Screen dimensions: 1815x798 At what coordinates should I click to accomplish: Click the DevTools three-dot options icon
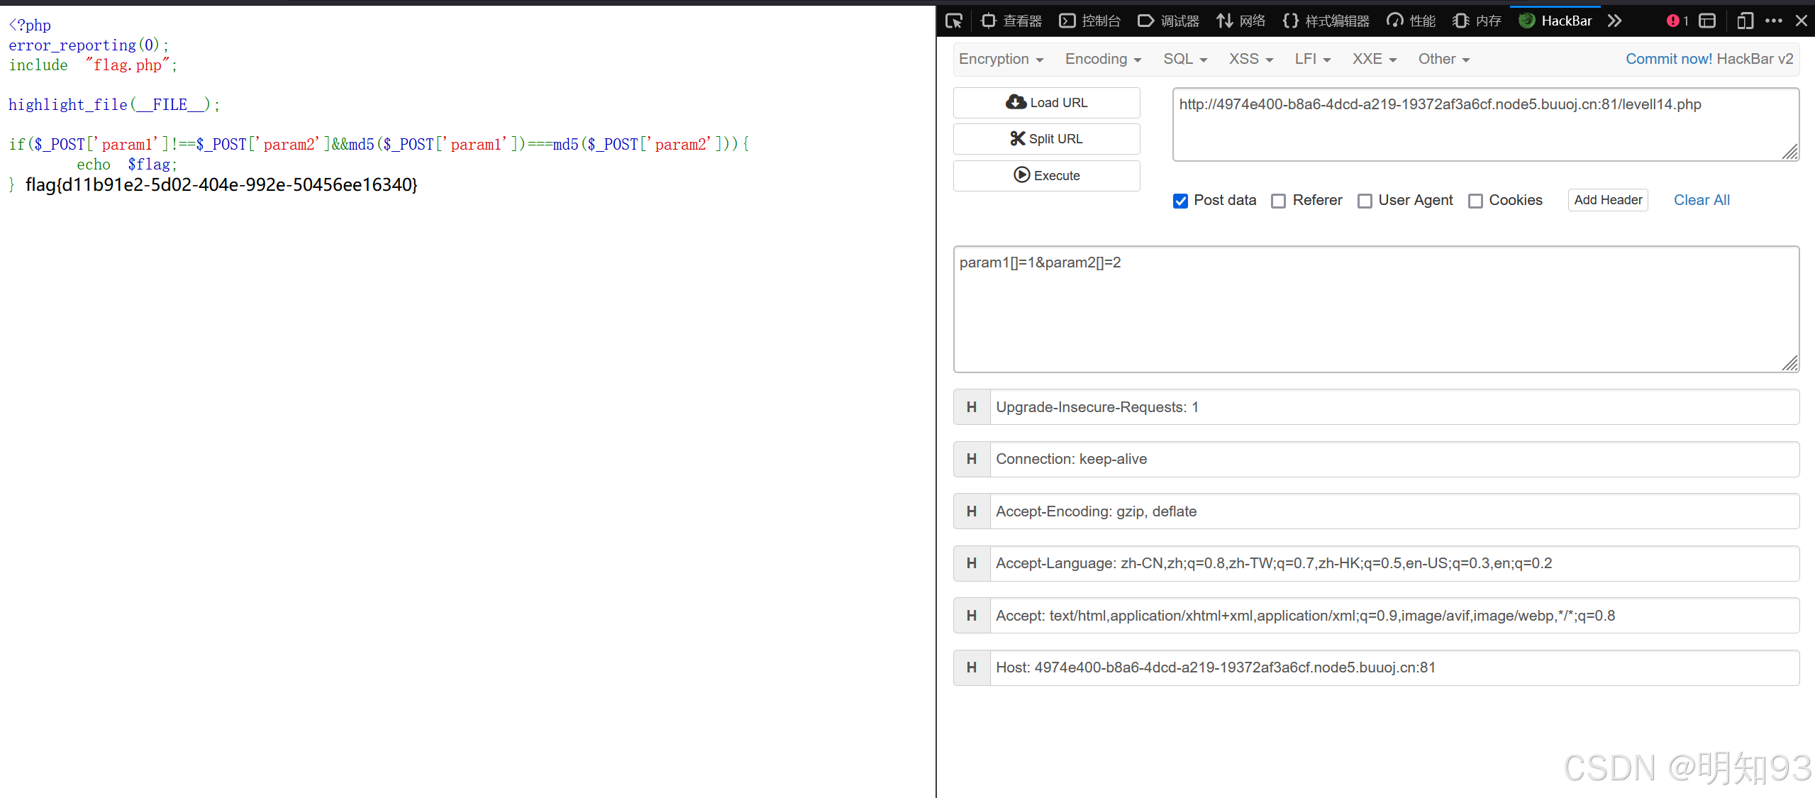[x=1773, y=21]
